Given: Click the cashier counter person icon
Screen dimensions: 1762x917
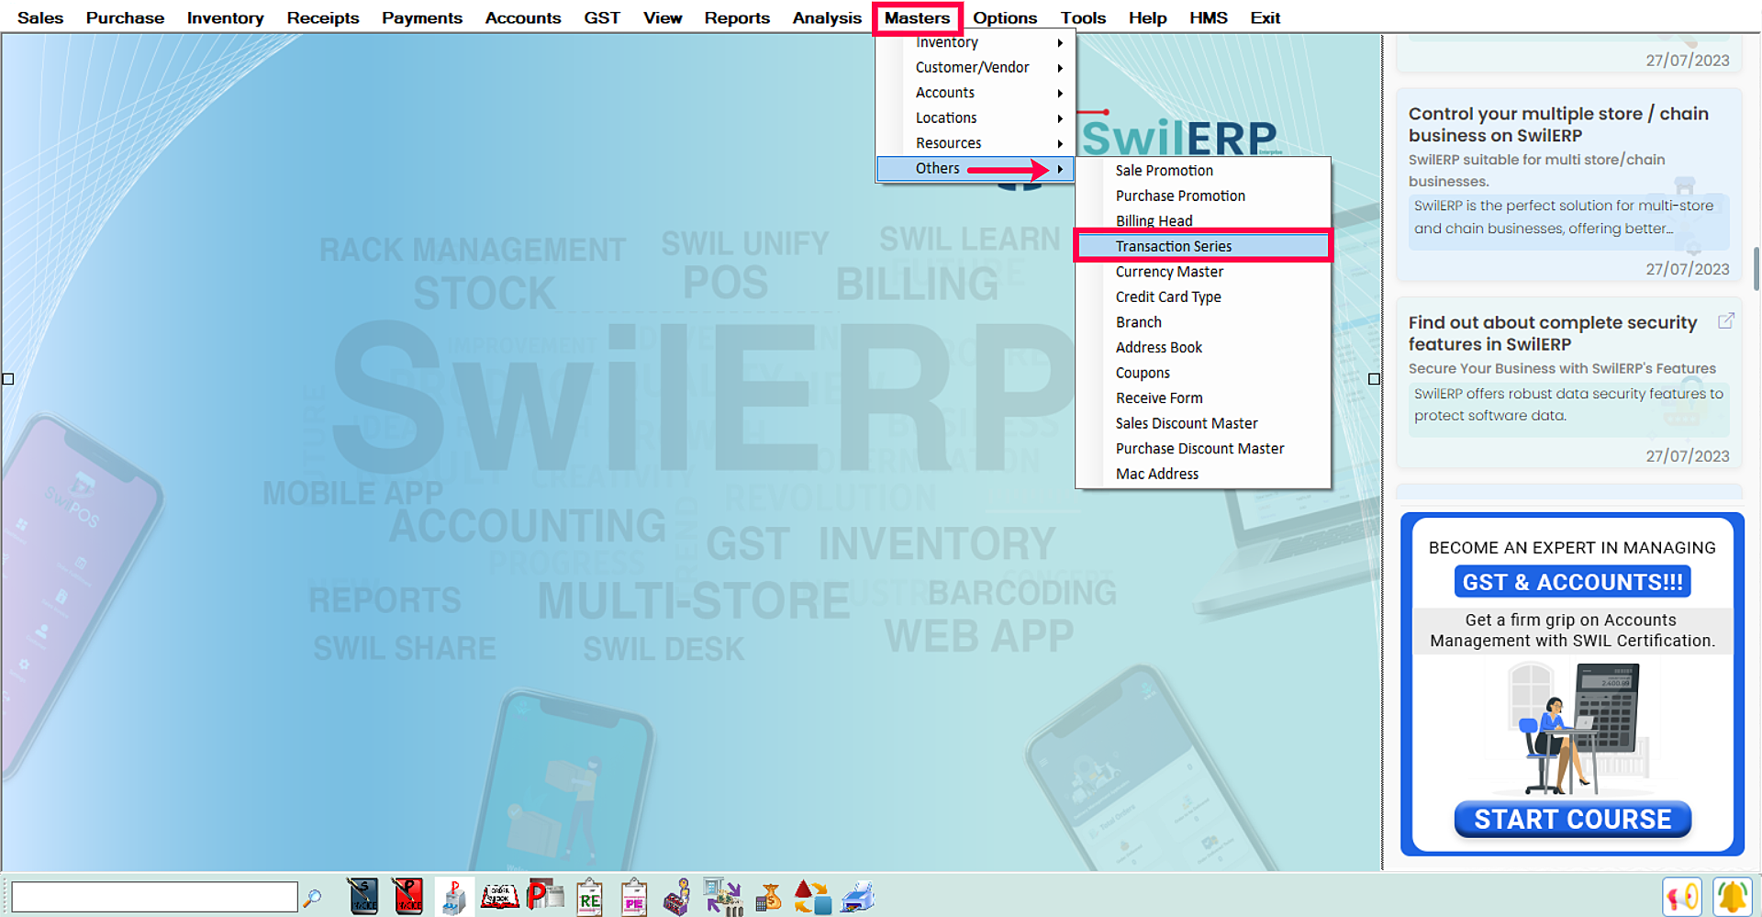Looking at the screenshot, I should [x=678, y=897].
